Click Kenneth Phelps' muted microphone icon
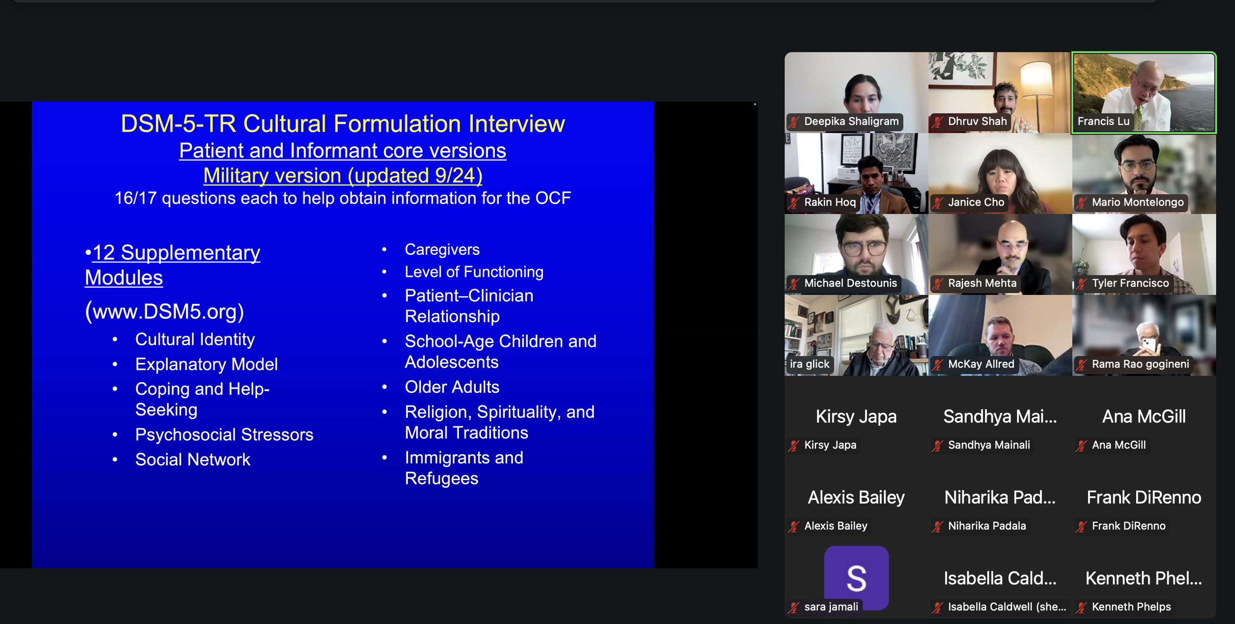The width and height of the screenshot is (1235, 624). 1082,608
